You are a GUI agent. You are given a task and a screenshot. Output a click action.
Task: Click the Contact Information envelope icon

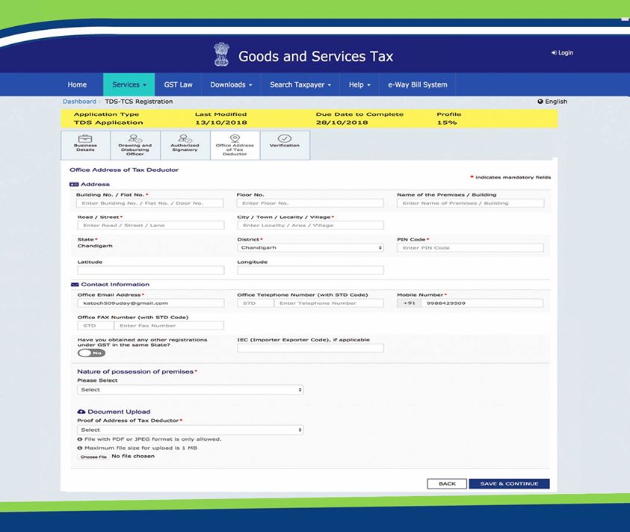pos(75,285)
